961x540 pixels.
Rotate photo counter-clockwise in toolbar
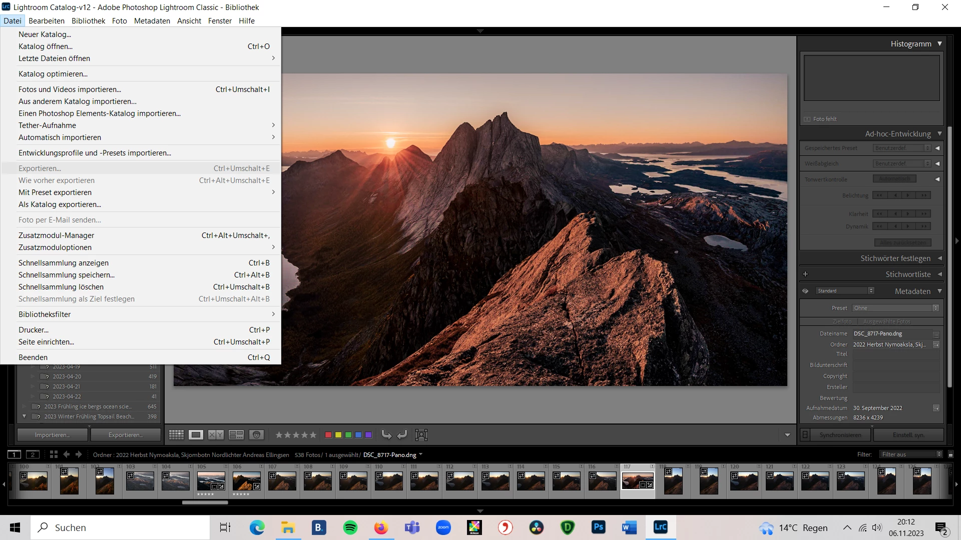(x=386, y=435)
